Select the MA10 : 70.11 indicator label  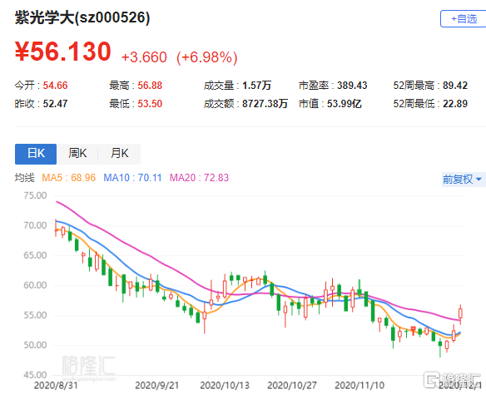[x=132, y=178]
